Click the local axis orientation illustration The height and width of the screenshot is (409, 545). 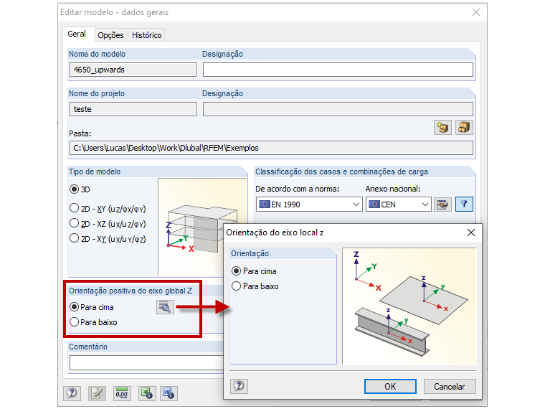(x=409, y=306)
